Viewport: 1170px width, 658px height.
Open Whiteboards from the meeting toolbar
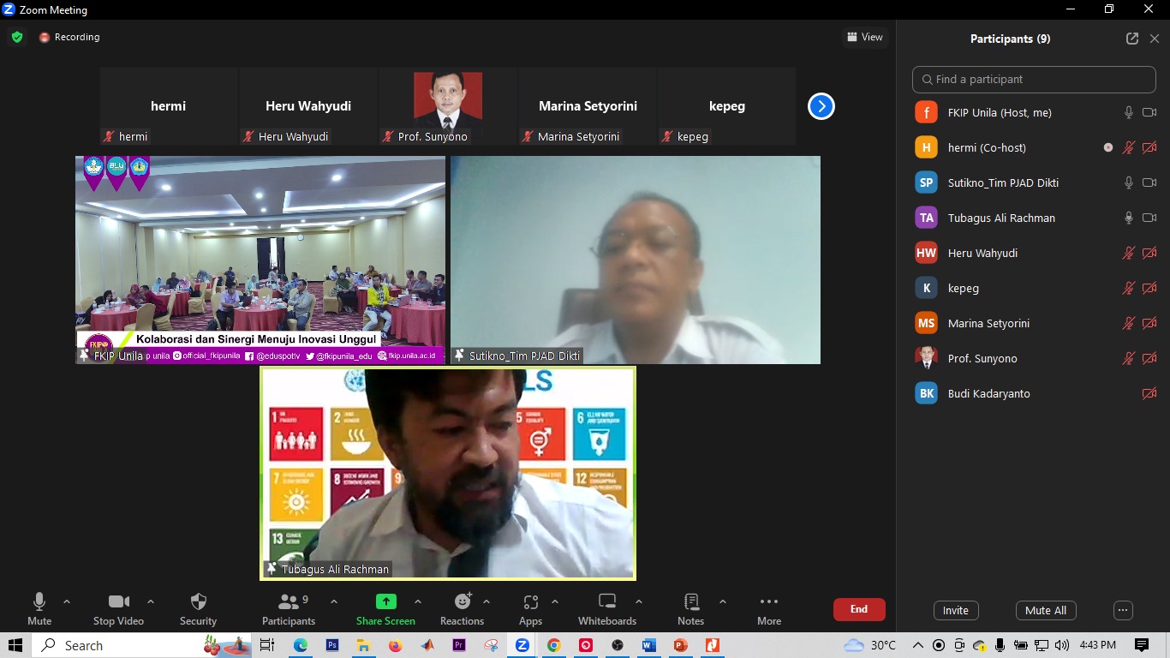click(606, 608)
